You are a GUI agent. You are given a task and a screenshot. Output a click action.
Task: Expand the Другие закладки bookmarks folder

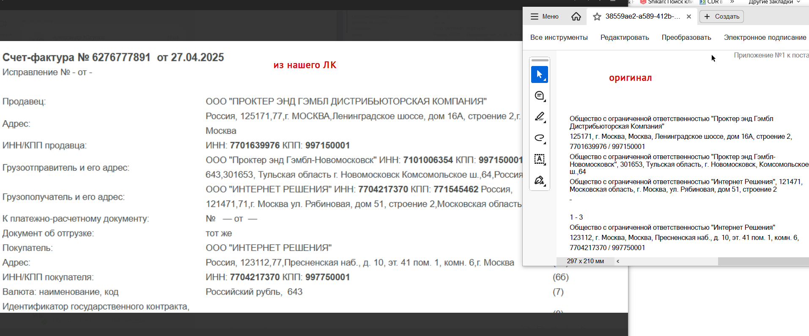click(x=774, y=2)
